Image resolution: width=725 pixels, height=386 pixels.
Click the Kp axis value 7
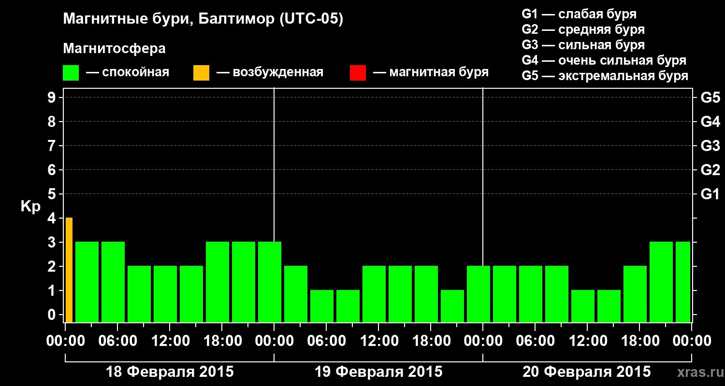tap(52, 146)
